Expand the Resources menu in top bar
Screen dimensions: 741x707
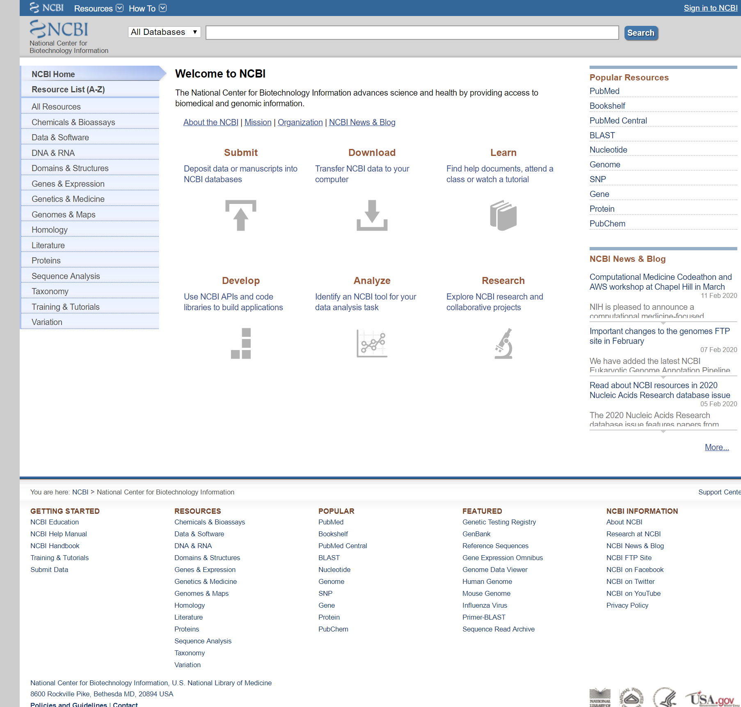[98, 8]
